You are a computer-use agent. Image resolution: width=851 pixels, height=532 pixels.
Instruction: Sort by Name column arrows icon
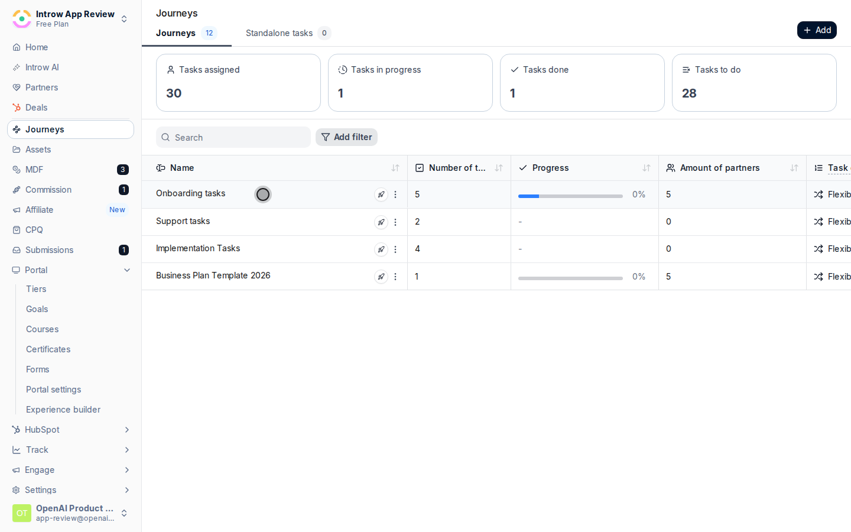(x=395, y=168)
